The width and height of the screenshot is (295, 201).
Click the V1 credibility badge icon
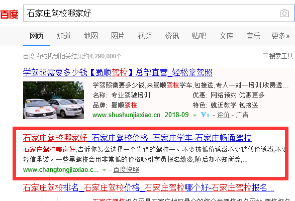coord(205,115)
